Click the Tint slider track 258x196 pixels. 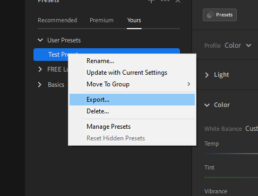point(231,177)
